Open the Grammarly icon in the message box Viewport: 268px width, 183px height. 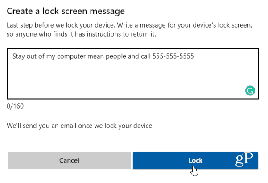[250, 90]
